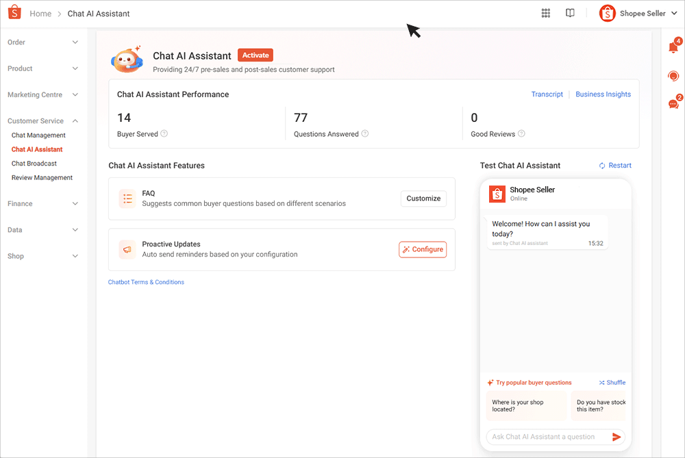The height and width of the screenshot is (458, 685).
Task: Open the customer support headset icon
Action: (x=673, y=75)
